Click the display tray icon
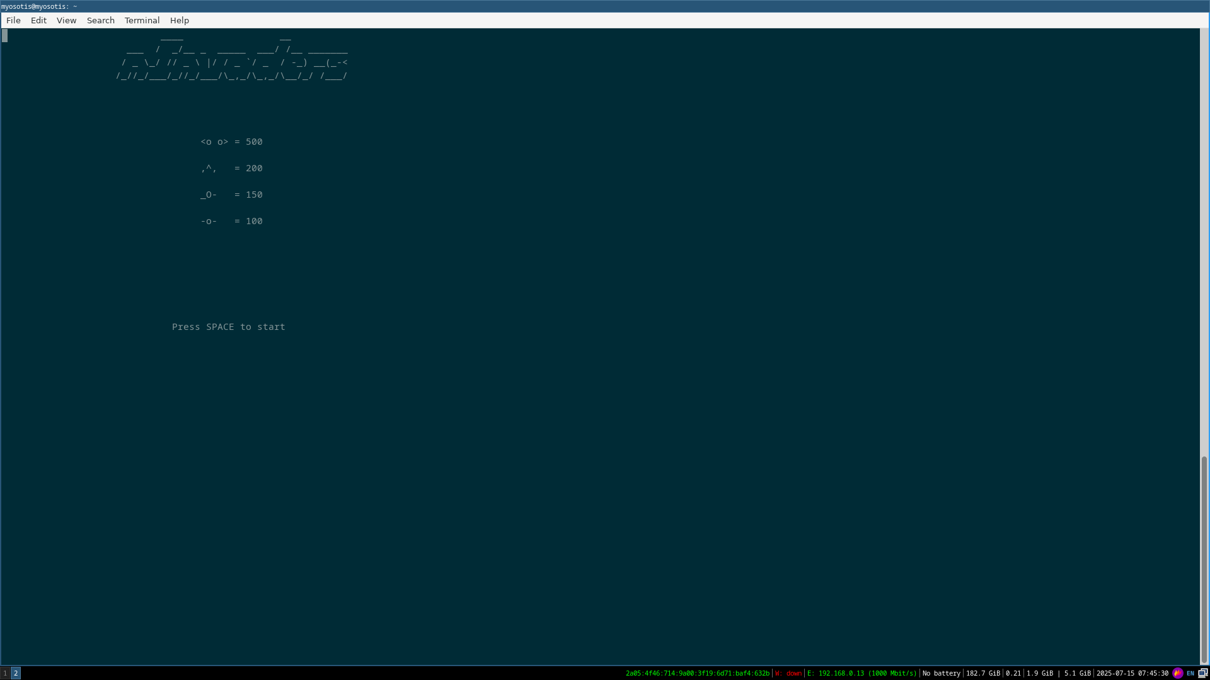1210x680 pixels. [1202, 673]
